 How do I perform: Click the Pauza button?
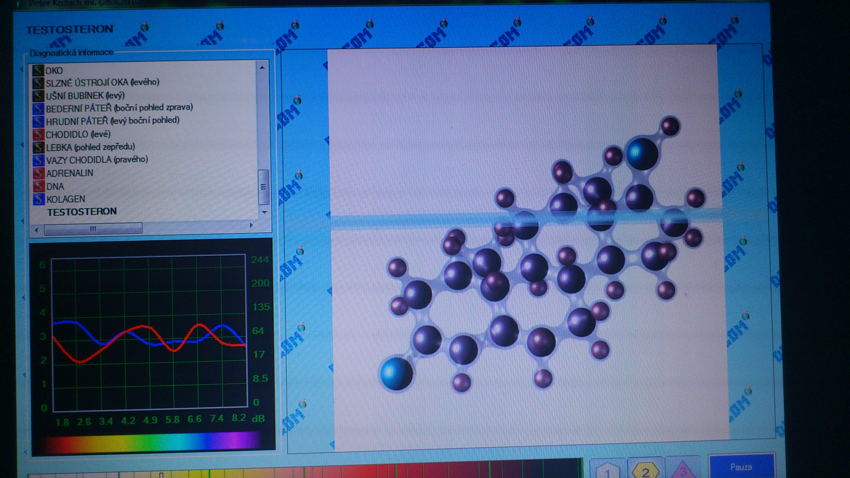(x=741, y=467)
